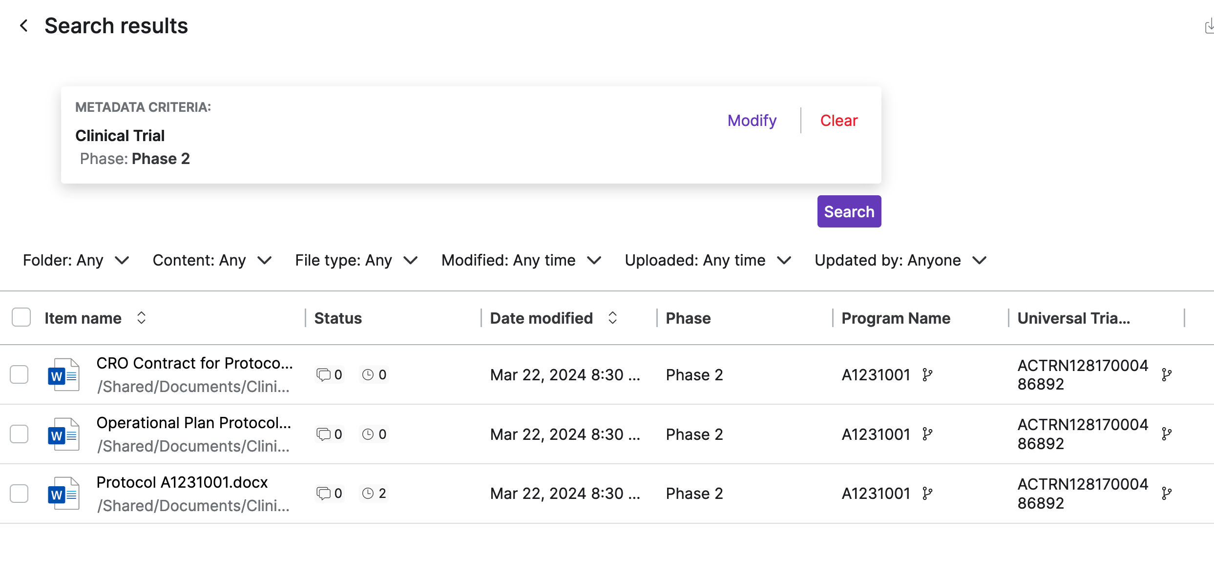The image size is (1214, 578).
Task: Sort by Date modified column arrows
Action: coord(612,318)
